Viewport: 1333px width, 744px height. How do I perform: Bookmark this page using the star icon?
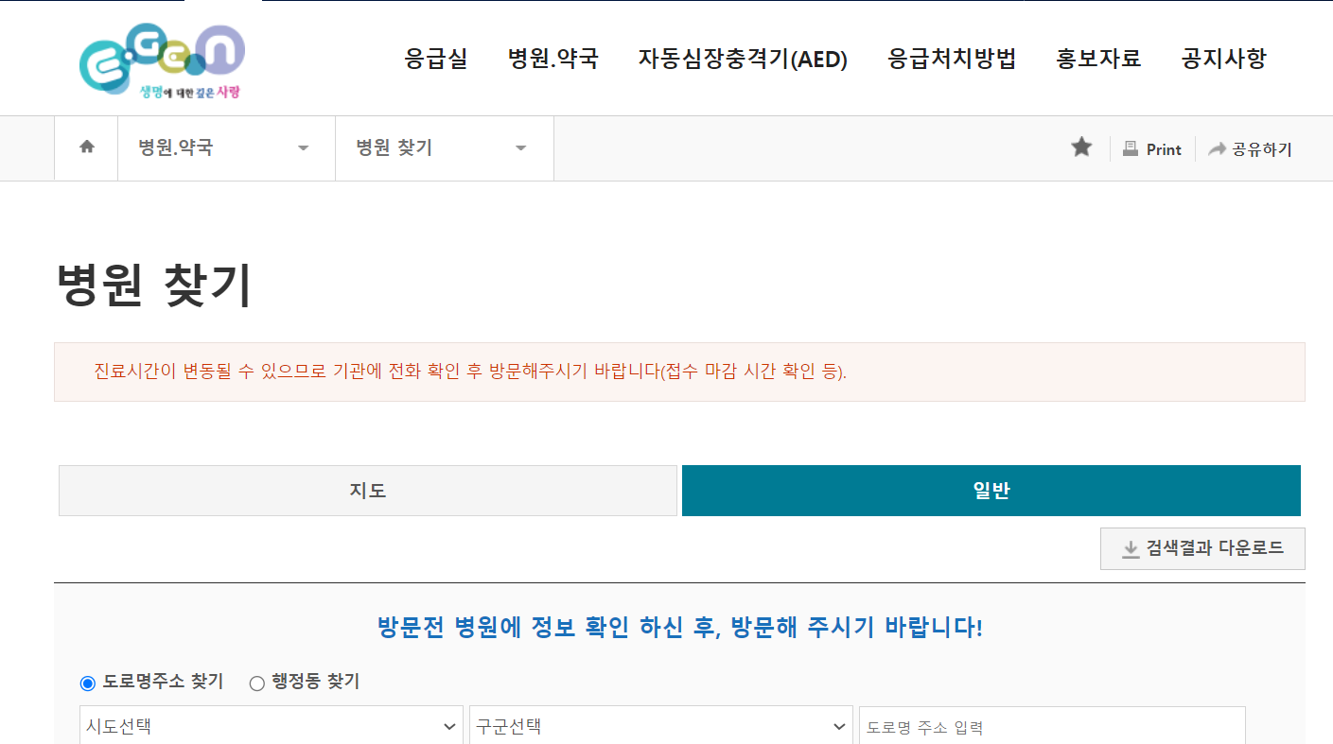pyautogui.click(x=1080, y=147)
